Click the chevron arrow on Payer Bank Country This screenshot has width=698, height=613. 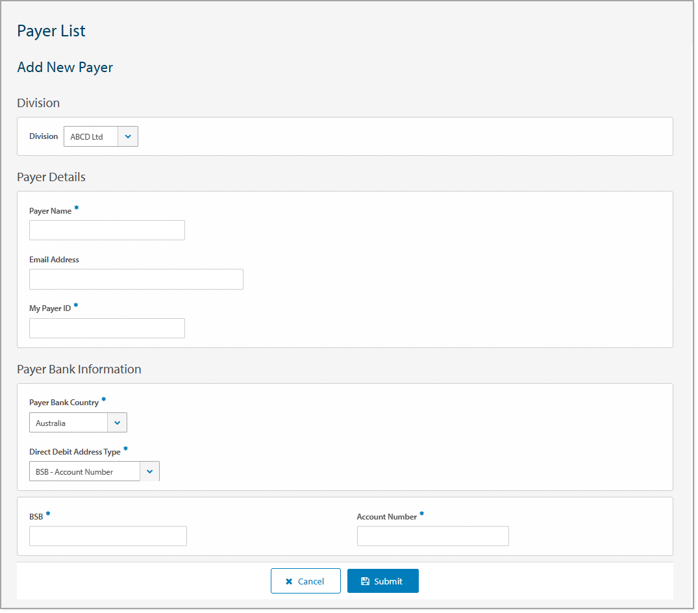tap(117, 423)
